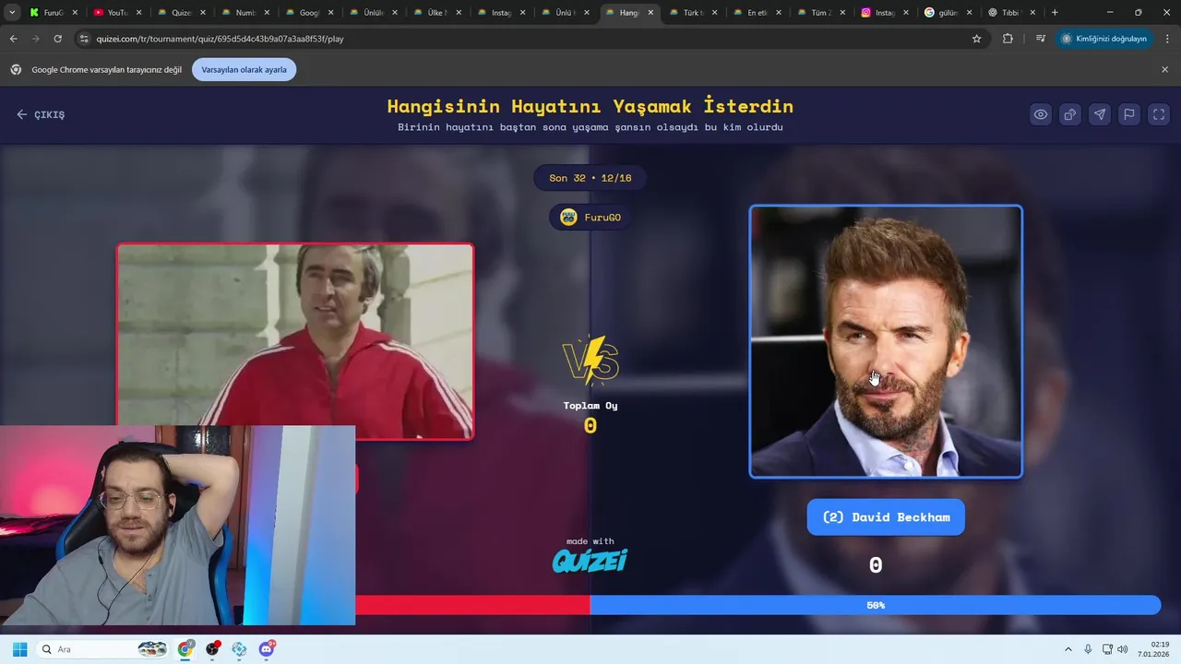Click the site info icon in address bar
The width and height of the screenshot is (1181, 664).
84,39
